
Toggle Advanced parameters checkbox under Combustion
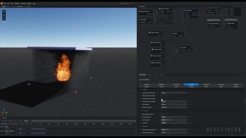click(x=161, y=114)
